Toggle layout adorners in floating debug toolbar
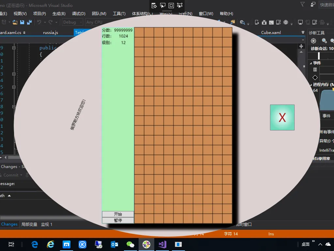The width and height of the screenshot is (334, 251). [x=171, y=6]
